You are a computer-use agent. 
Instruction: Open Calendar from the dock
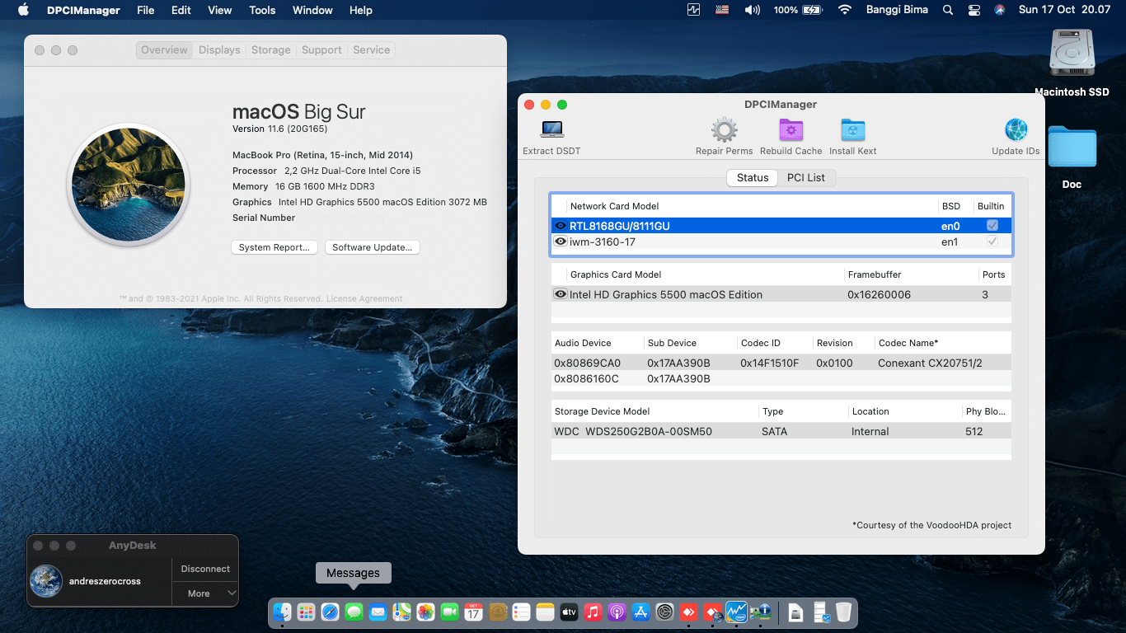(x=473, y=612)
